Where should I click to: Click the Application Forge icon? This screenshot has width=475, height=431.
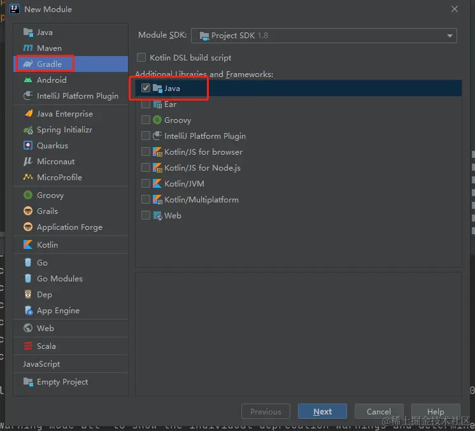coord(28,227)
